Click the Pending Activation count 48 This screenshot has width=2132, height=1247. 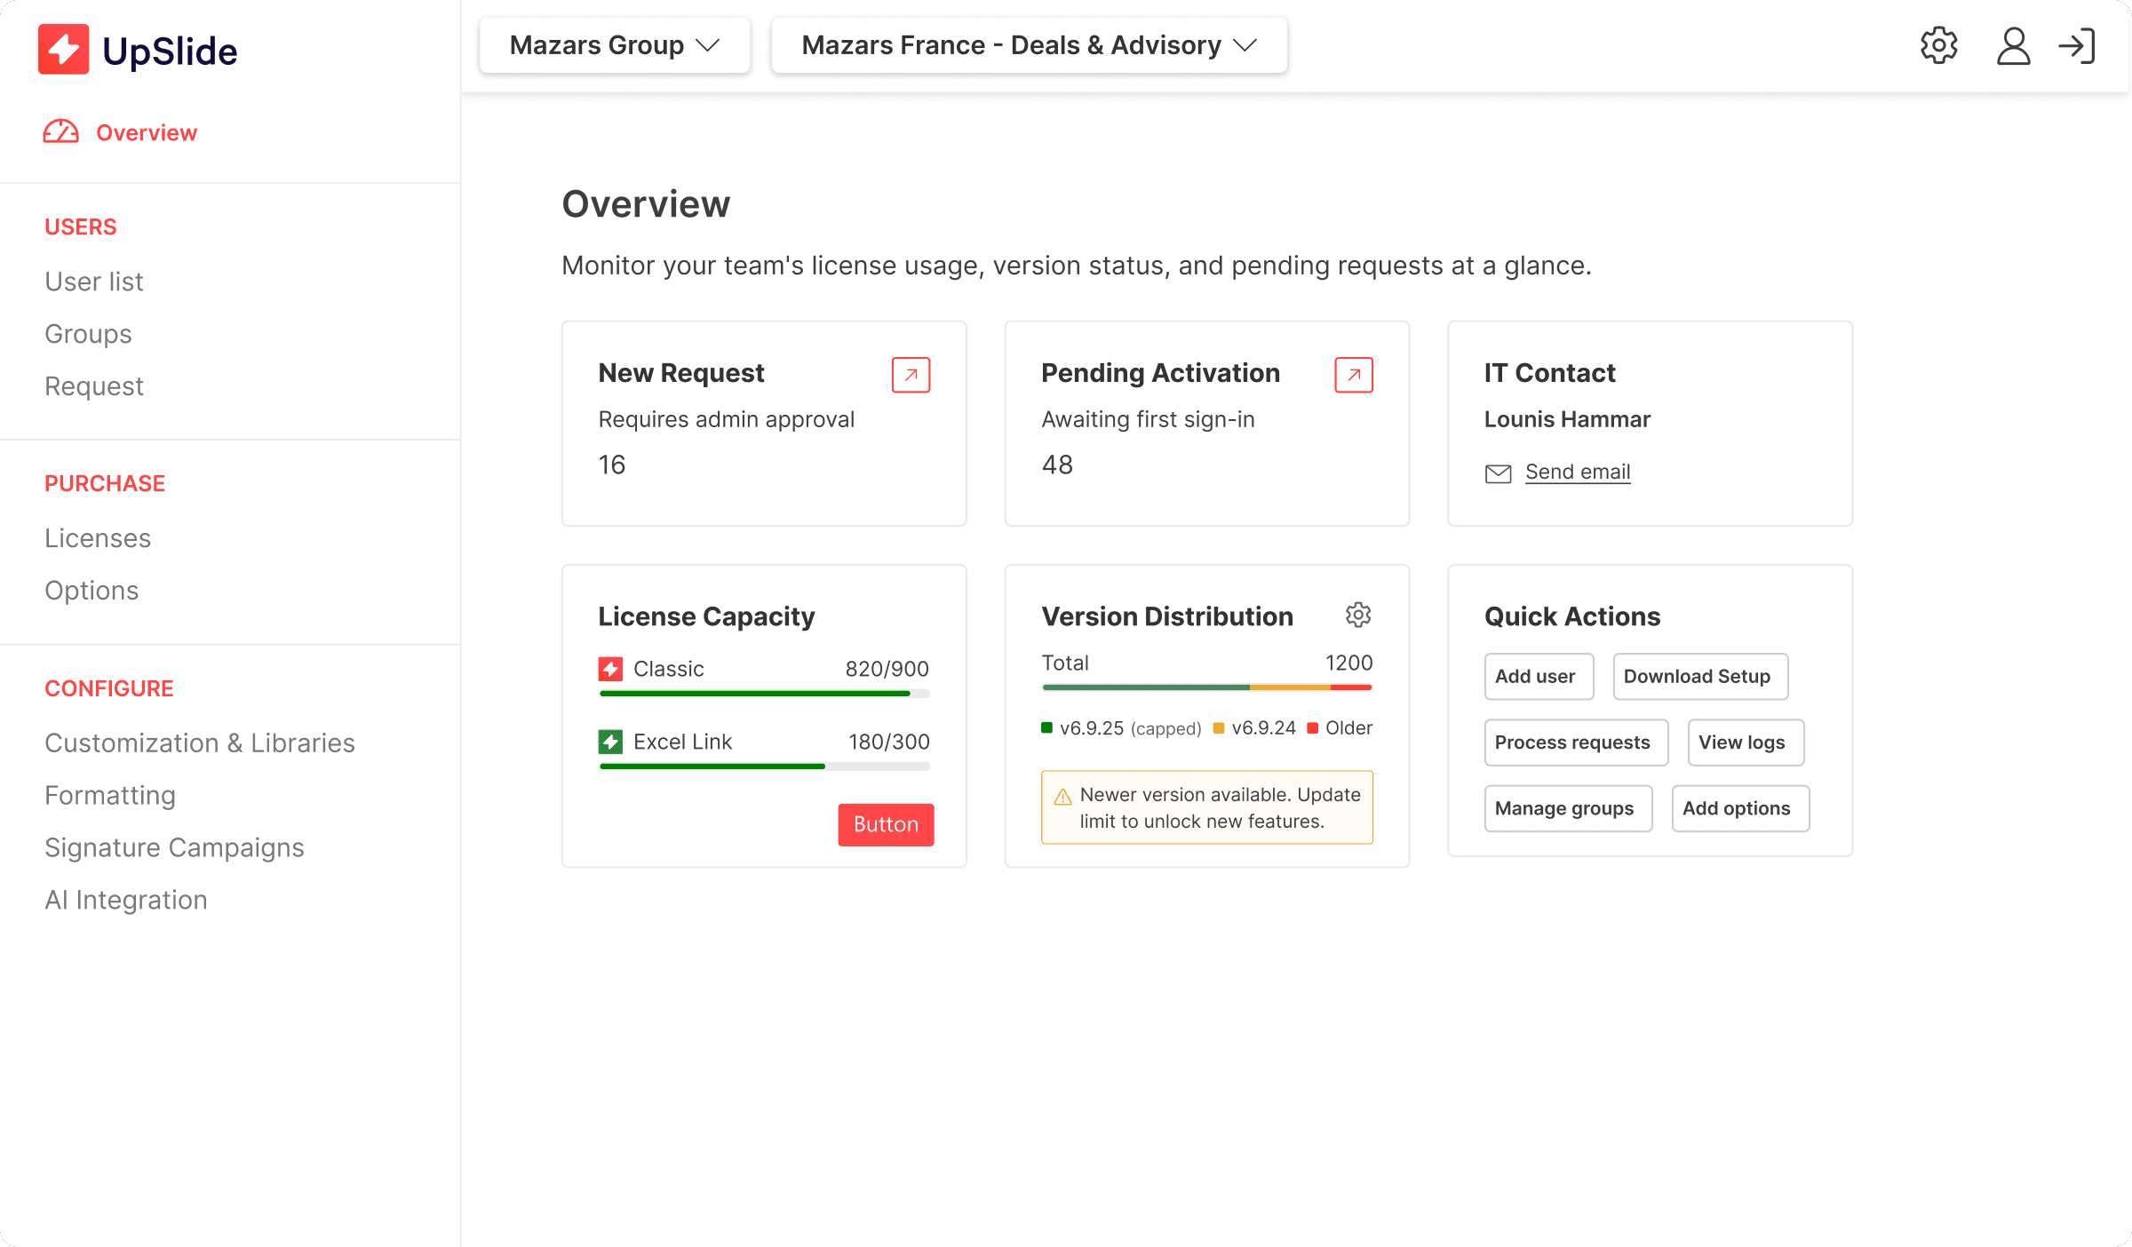click(1057, 465)
